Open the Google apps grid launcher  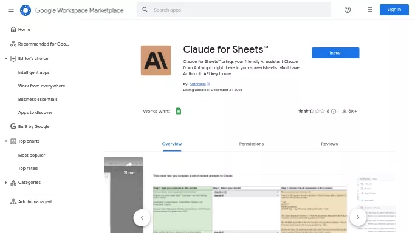pyautogui.click(x=370, y=10)
